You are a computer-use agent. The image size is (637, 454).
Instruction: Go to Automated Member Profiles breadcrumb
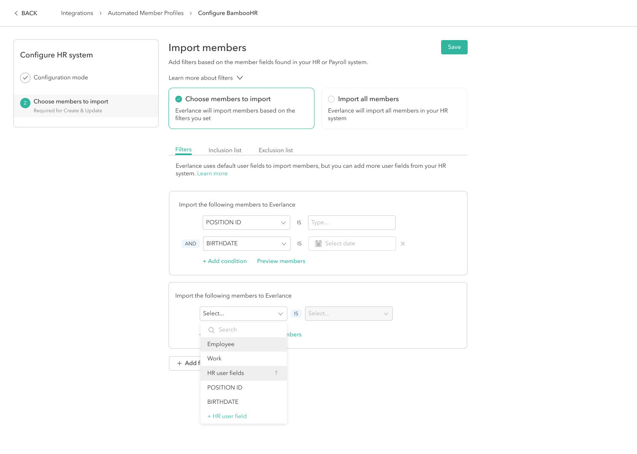click(146, 13)
